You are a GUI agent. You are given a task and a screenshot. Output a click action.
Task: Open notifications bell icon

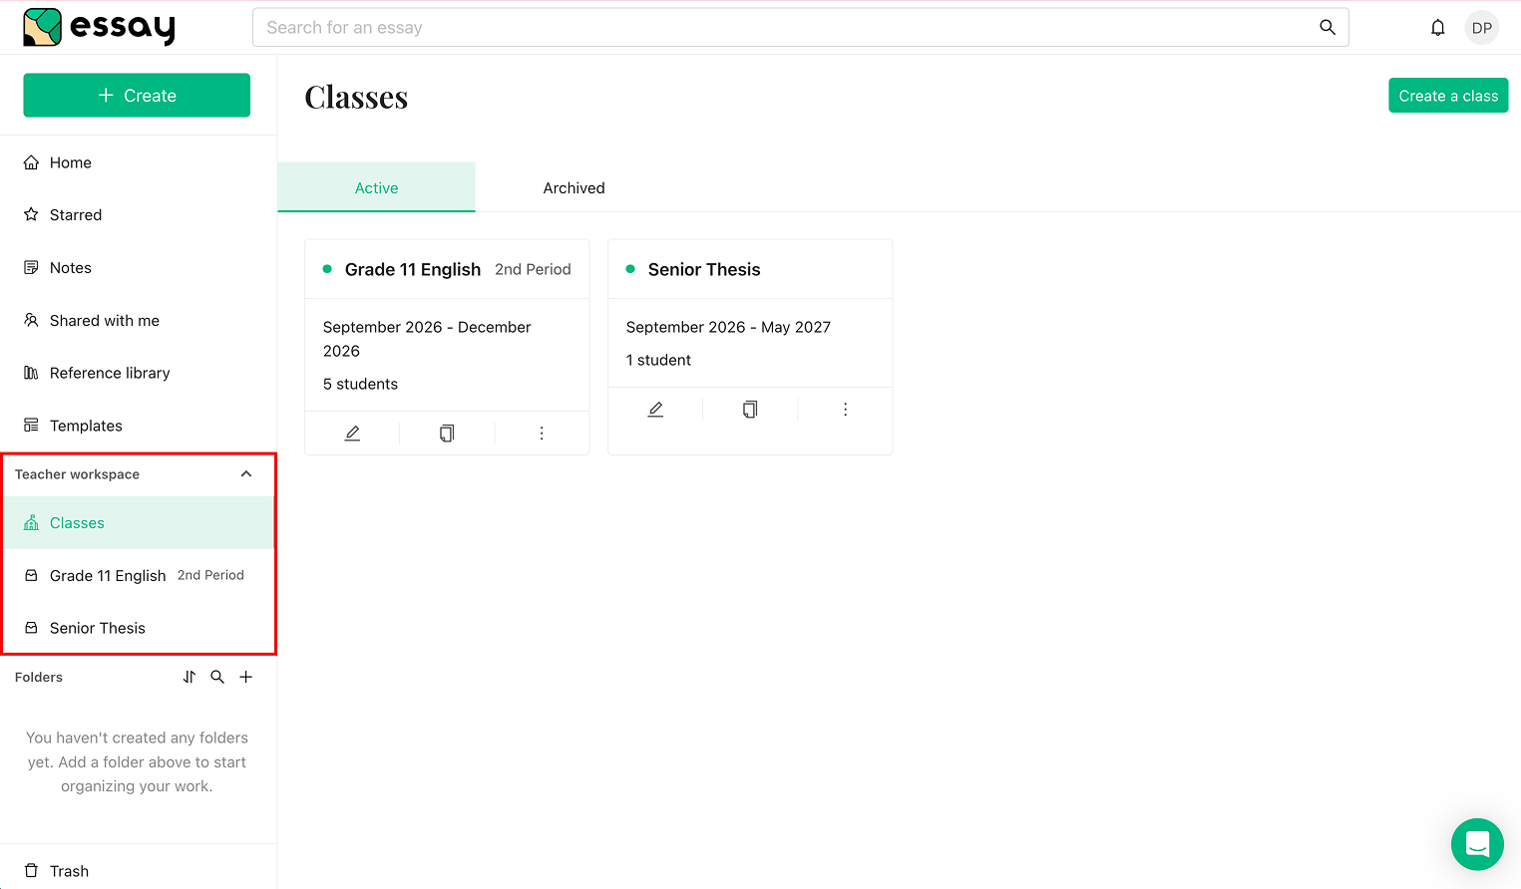point(1437,28)
